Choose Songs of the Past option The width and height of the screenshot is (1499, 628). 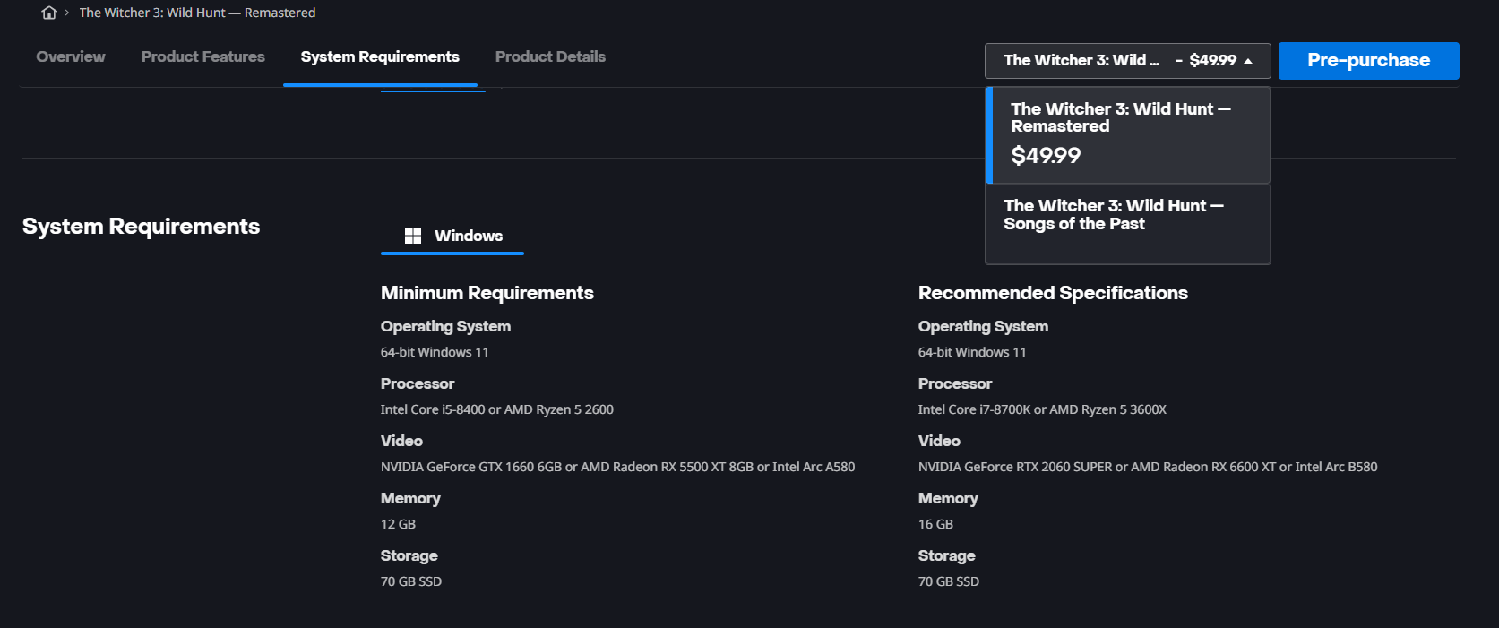click(1128, 224)
